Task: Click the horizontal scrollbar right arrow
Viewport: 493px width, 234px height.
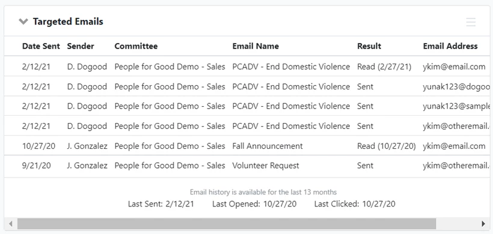Action: pyautogui.click(x=483, y=224)
